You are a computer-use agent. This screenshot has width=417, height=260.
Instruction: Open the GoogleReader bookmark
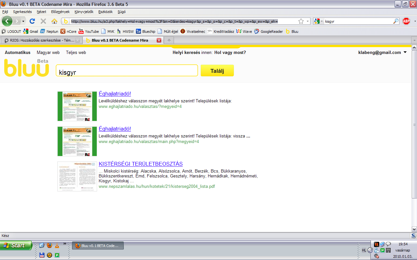tap(268, 32)
